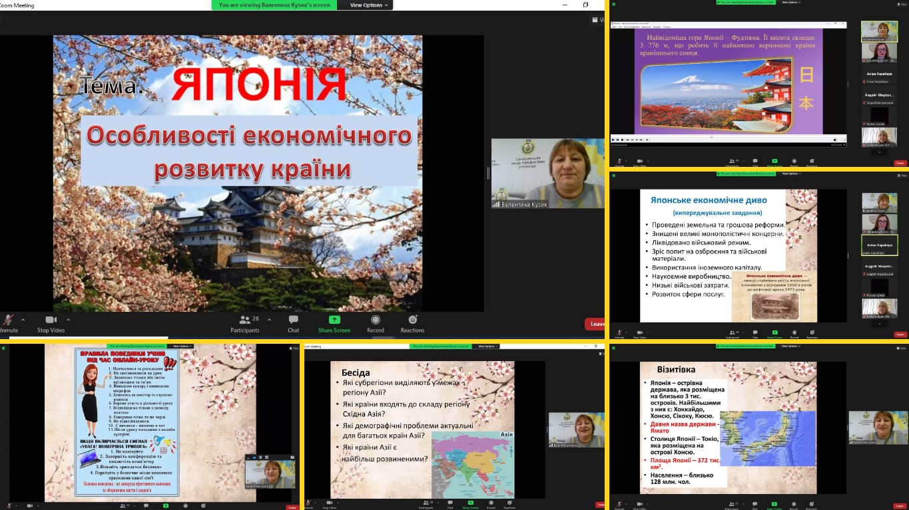Open Reactions in the ЯПОНІЯ title slide window
This screenshot has height=510, width=909.
(412, 322)
